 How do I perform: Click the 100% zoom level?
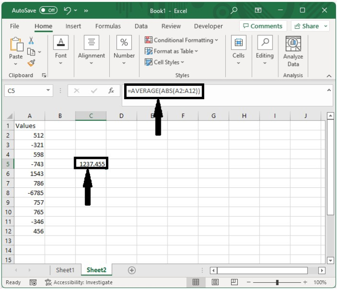click(x=320, y=282)
